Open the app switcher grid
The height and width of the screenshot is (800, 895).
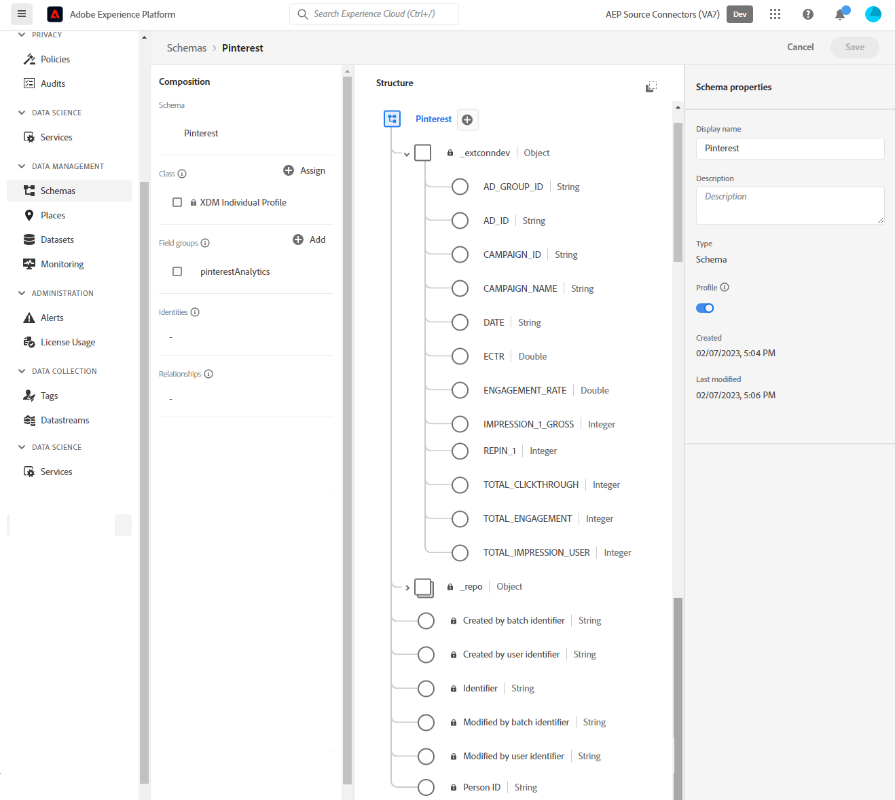[x=775, y=14]
